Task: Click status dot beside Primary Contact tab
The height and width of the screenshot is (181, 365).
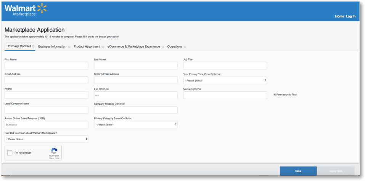Action: 33,46
